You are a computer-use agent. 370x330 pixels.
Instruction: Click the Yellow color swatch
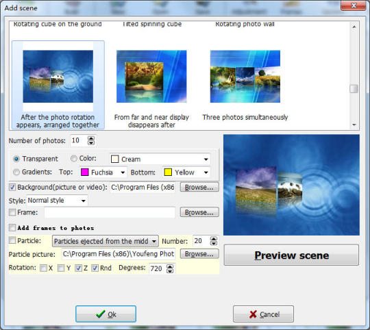pyautogui.click(x=168, y=173)
